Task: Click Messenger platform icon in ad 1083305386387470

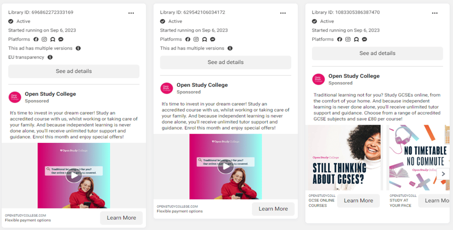Action: 365,39
